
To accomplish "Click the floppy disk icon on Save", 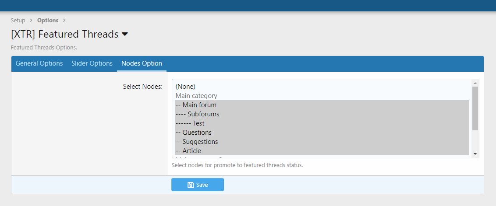I will (191, 185).
